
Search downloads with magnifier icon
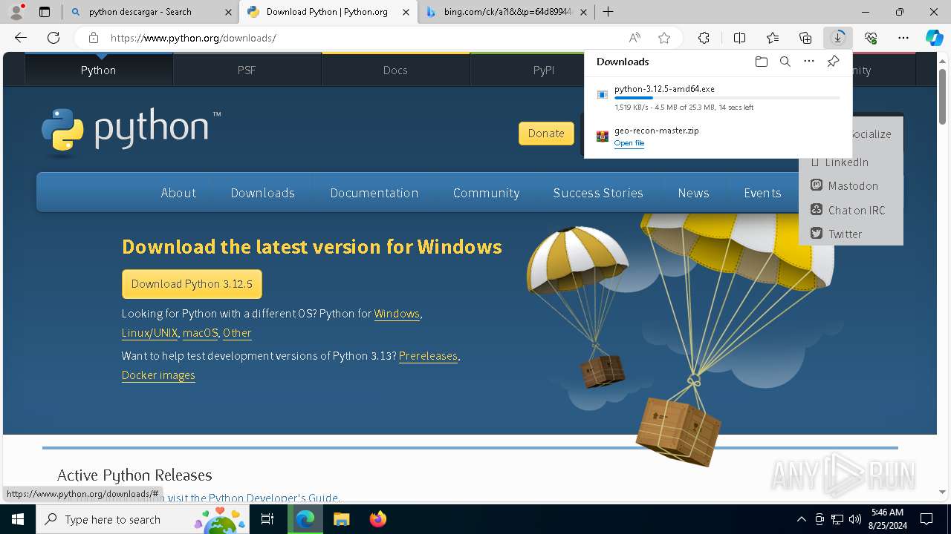[785, 62]
